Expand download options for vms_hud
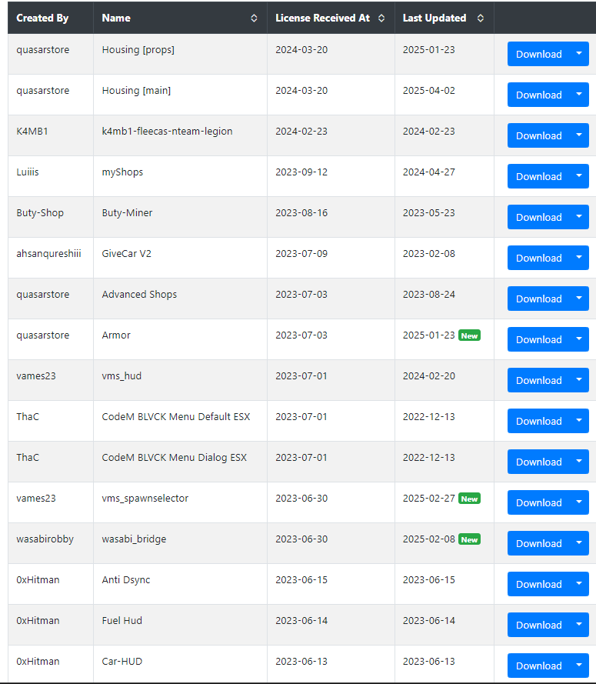 point(579,380)
